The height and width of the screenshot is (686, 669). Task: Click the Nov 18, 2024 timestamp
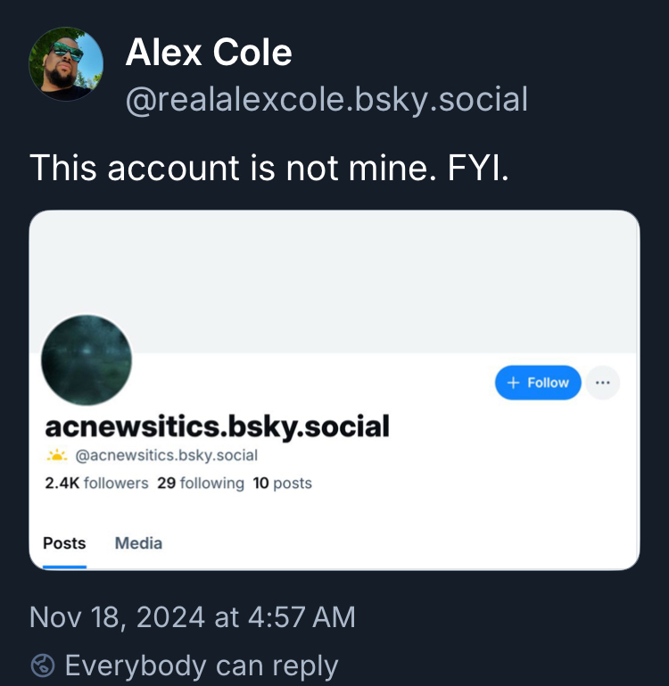[192, 616]
